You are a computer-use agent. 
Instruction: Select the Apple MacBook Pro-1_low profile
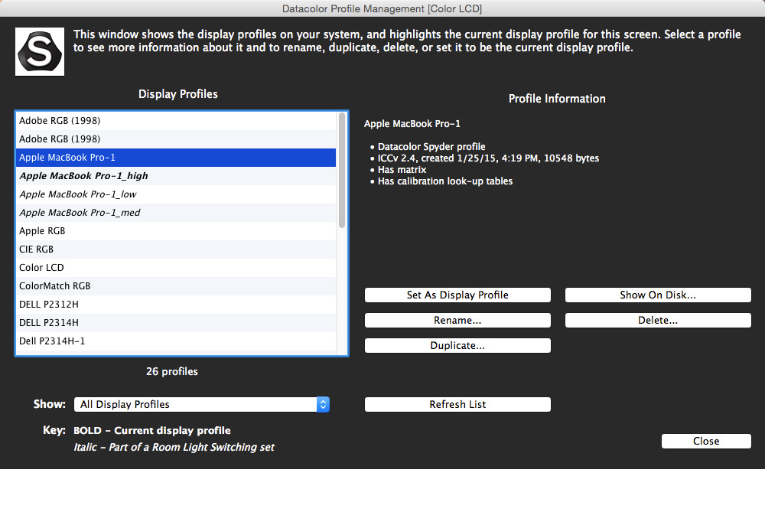click(x=176, y=194)
